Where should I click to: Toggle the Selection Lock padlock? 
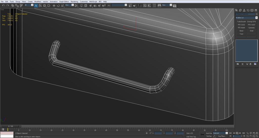click(147, 133)
